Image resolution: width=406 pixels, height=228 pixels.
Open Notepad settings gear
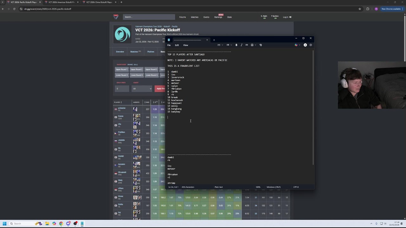click(311, 45)
